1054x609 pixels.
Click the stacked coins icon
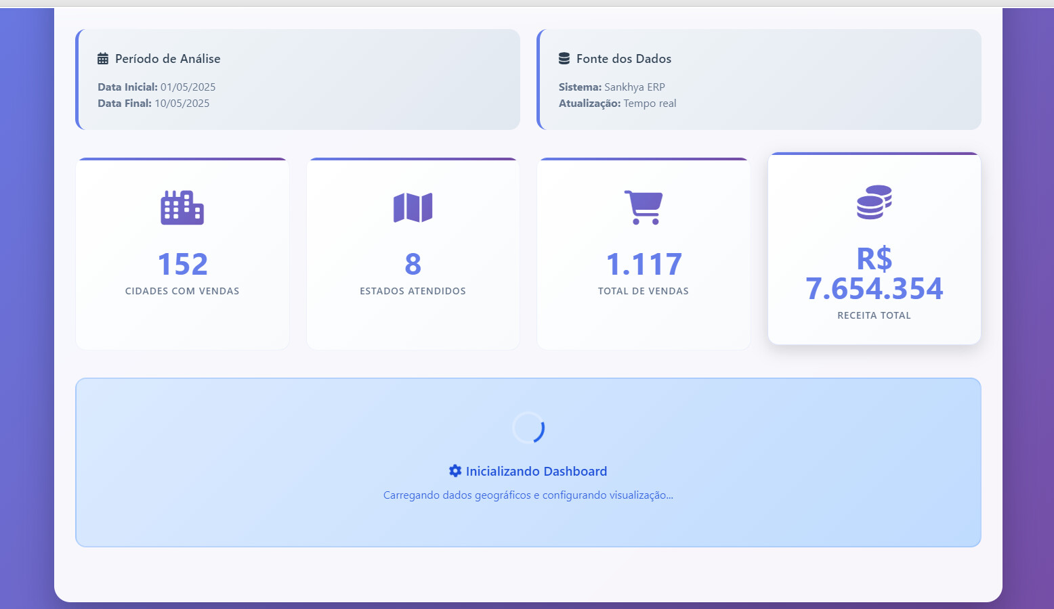(874, 202)
